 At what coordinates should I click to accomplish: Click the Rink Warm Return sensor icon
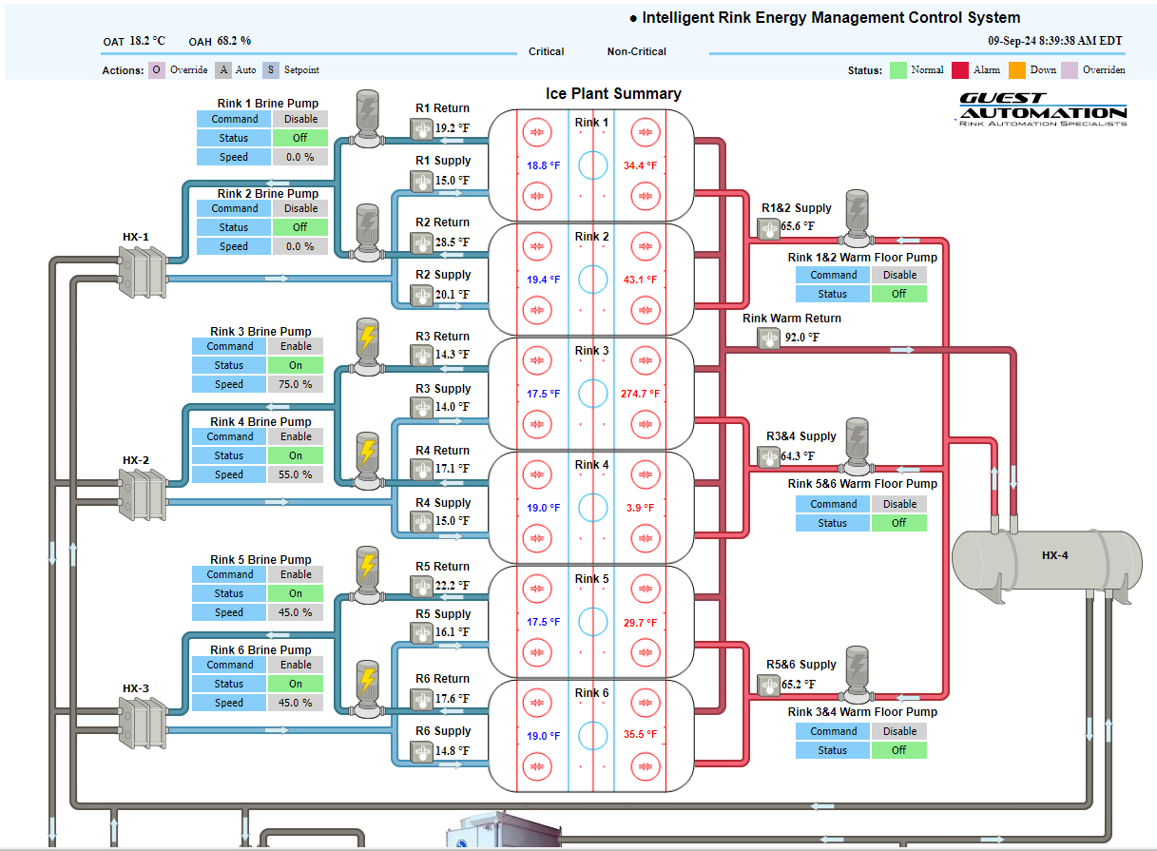click(x=769, y=338)
